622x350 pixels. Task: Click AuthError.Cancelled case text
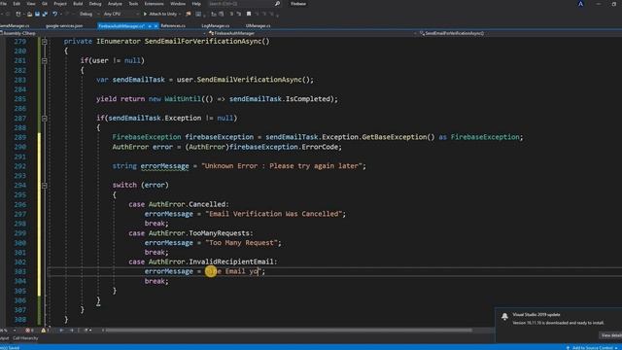coord(187,204)
